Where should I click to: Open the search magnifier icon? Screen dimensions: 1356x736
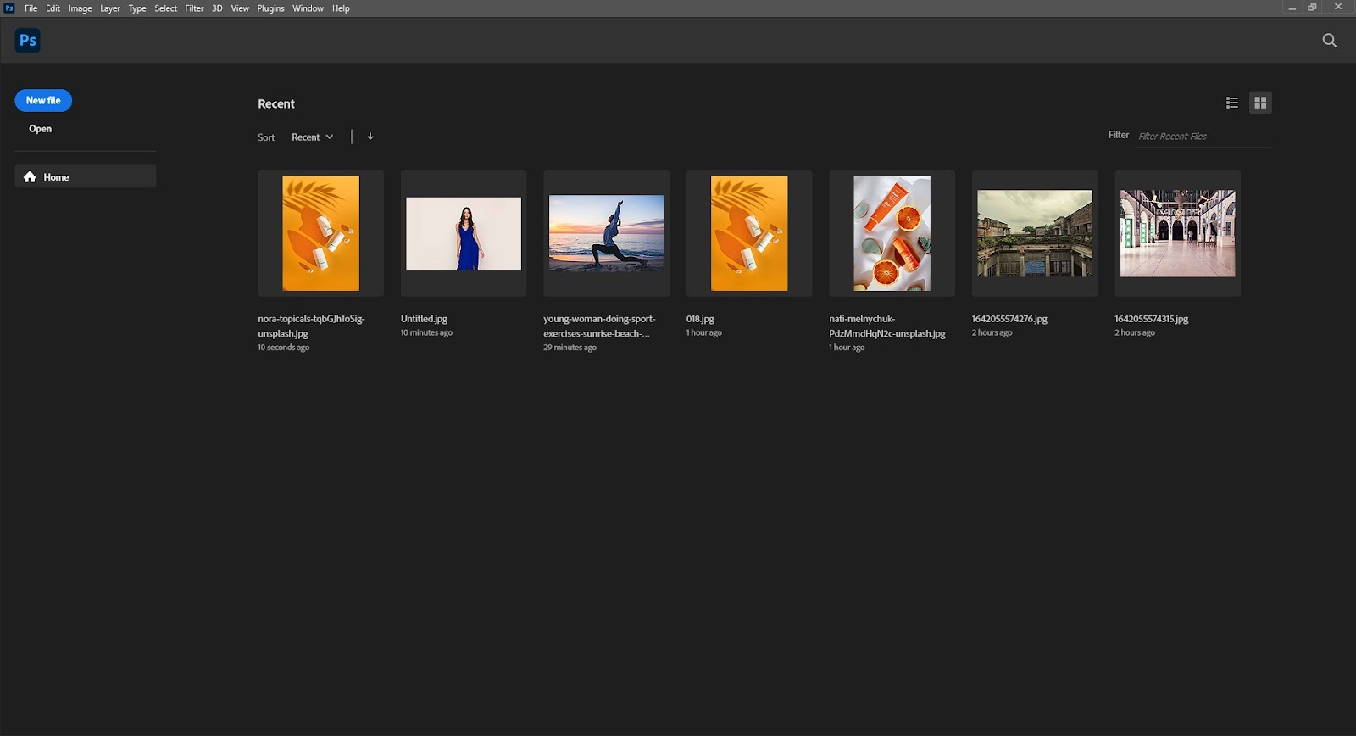point(1330,40)
